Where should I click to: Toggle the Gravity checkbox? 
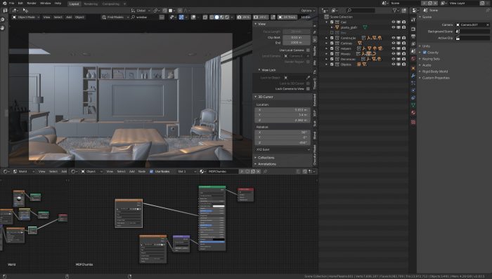(425, 53)
